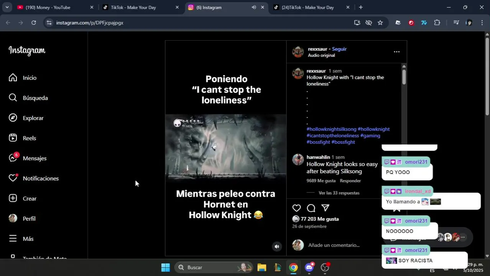
Task: Open the Más menu in the sidebar
Action: point(21,238)
